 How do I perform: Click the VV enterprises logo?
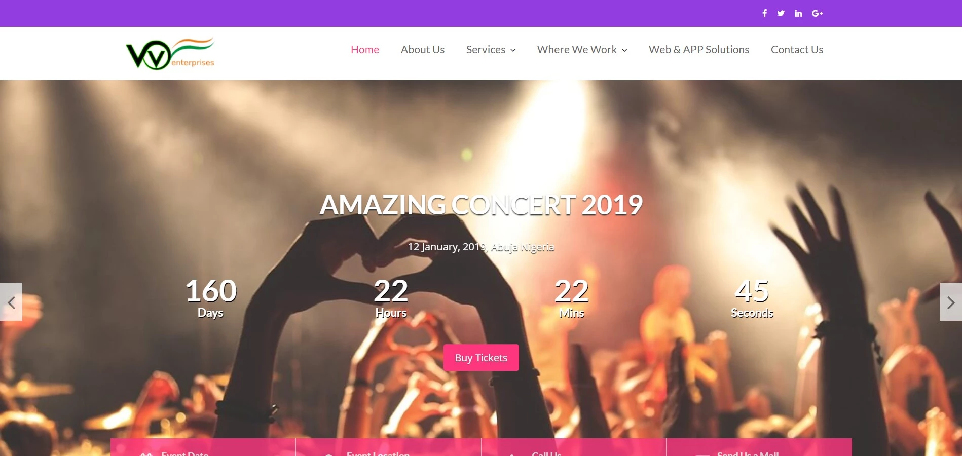(170, 54)
